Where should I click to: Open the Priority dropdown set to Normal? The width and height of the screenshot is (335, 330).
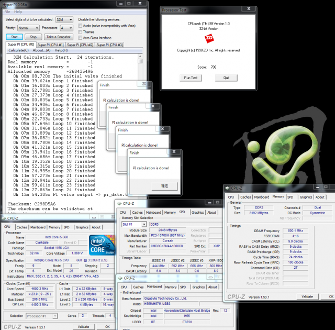point(28,28)
